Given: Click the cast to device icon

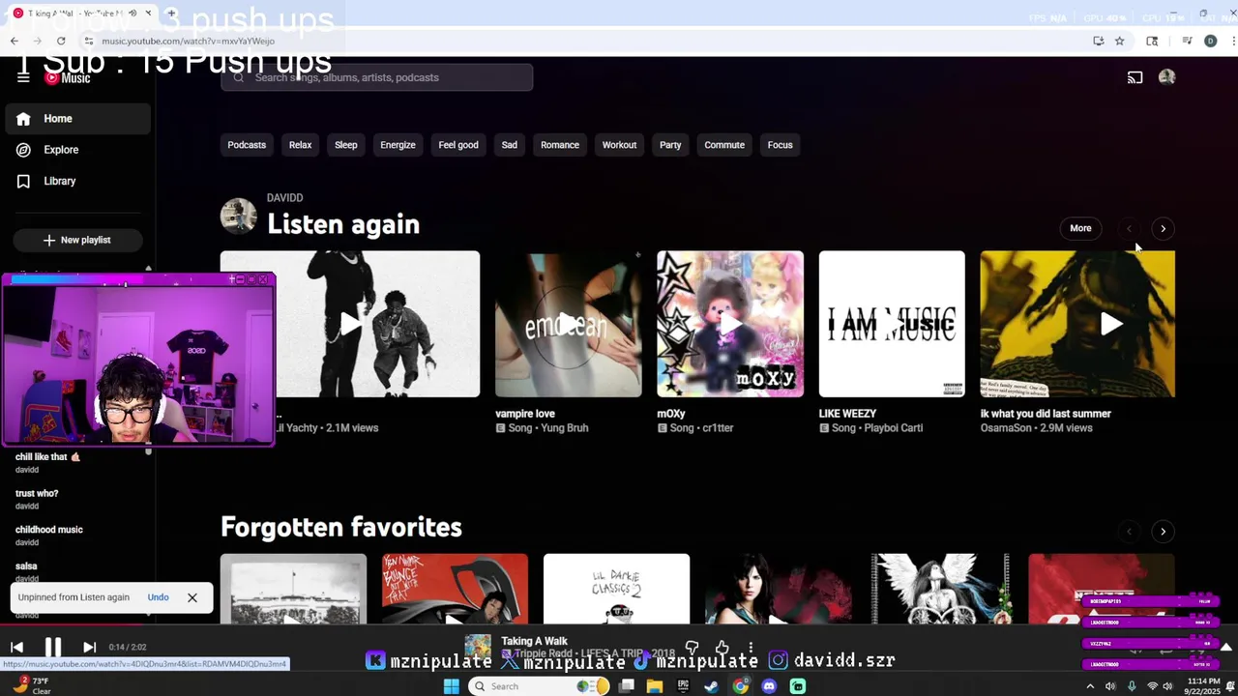Looking at the screenshot, I should (1135, 77).
